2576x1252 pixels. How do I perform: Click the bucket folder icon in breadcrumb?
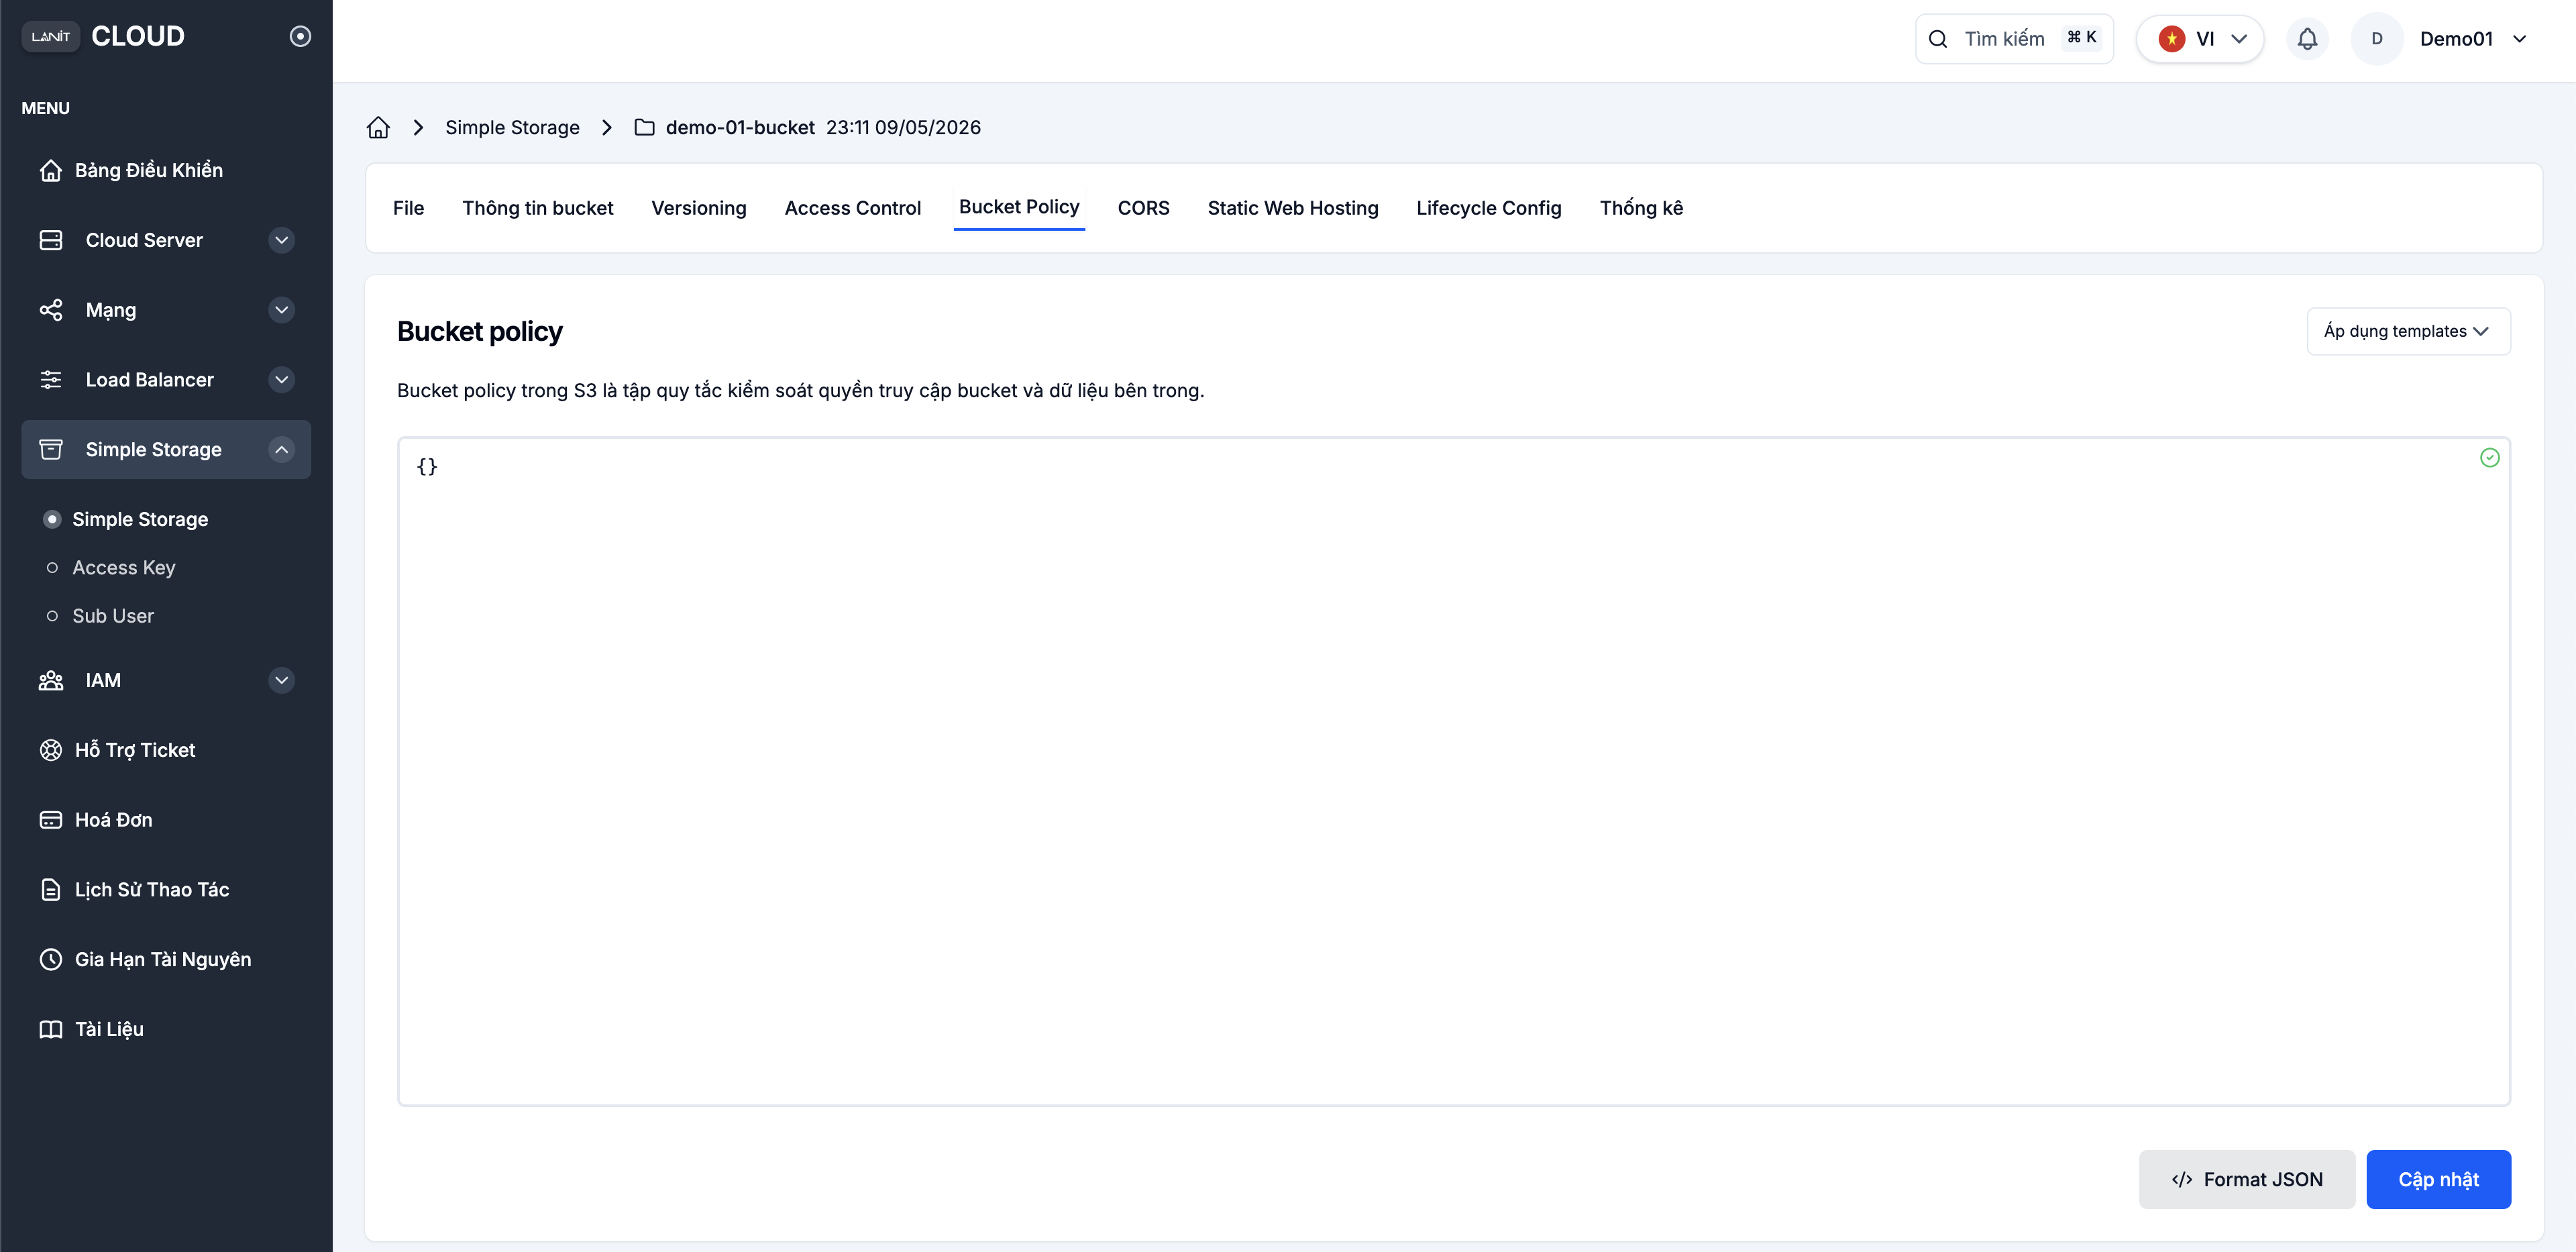point(645,127)
